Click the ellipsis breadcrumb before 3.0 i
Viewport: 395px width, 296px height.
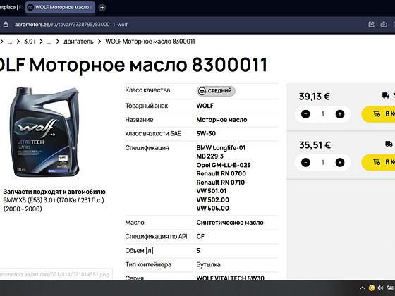(10, 42)
